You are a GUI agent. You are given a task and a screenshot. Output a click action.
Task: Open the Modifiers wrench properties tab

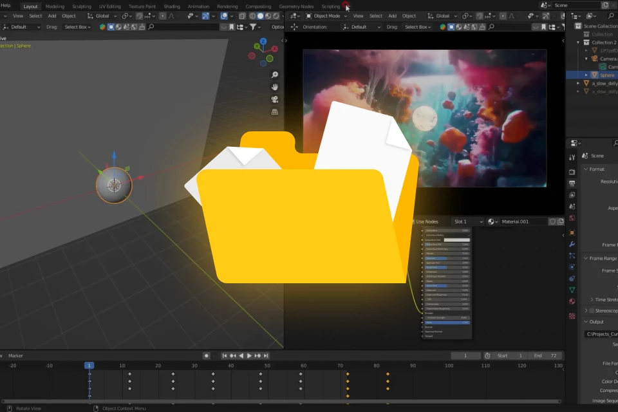click(x=572, y=244)
